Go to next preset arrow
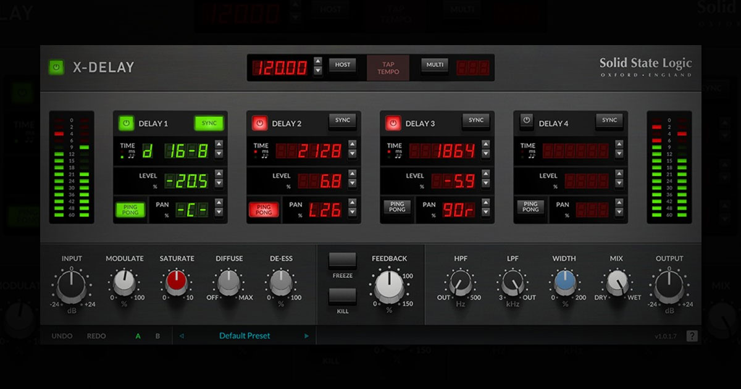This screenshot has height=389, width=741. [x=306, y=336]
